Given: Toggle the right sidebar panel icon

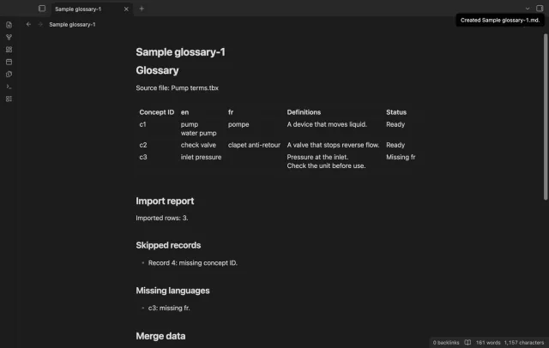Looking at the screenshot, I should (540, 8).
